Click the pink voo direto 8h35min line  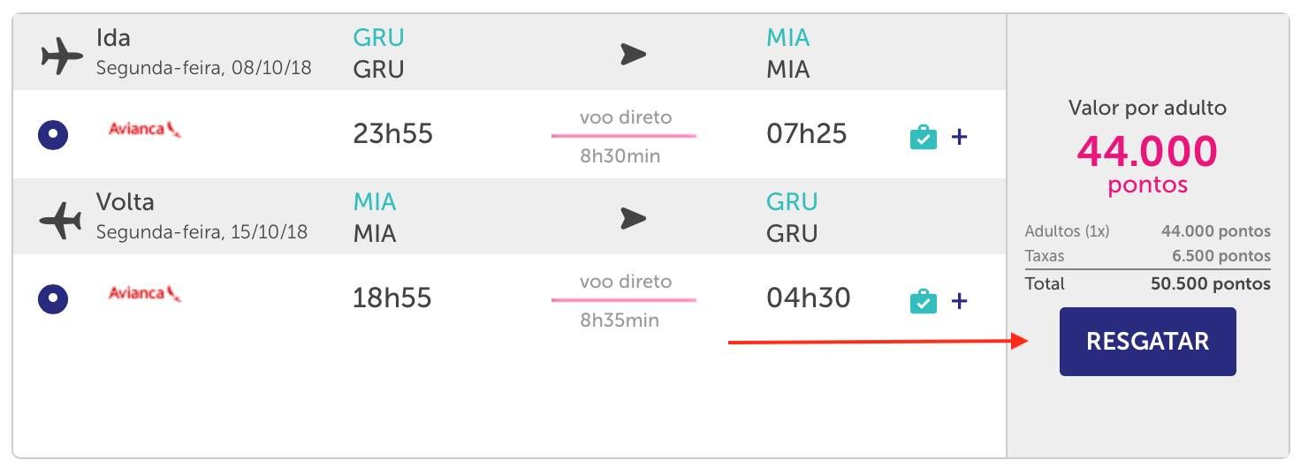tap(624, 300)
